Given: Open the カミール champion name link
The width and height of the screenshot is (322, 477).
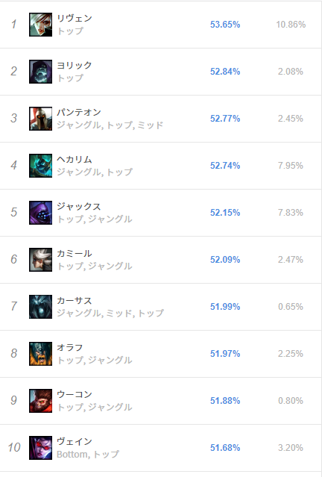Looking at the screenshot, I should (75, 253).
